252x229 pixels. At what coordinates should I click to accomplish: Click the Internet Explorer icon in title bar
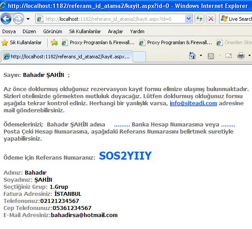coord(3,5)
